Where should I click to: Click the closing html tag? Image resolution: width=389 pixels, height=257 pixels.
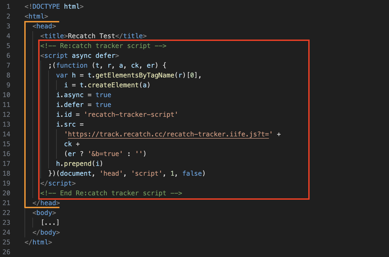(38, 242)
